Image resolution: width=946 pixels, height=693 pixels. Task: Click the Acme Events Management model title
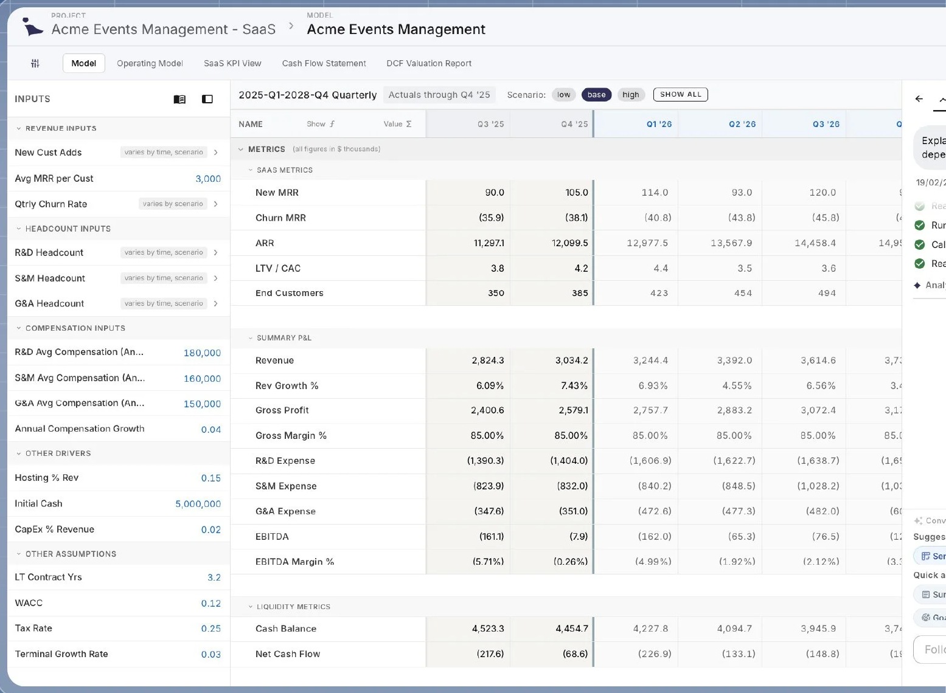tap(396, 29)
